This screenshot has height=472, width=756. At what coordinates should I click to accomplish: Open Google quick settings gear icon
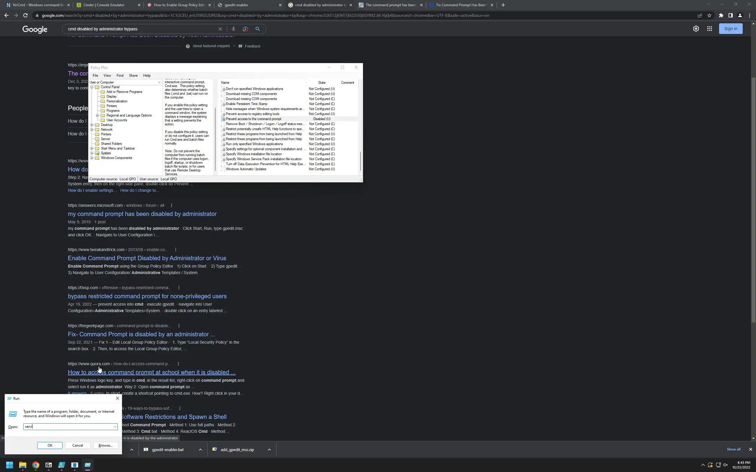(696, 29)
